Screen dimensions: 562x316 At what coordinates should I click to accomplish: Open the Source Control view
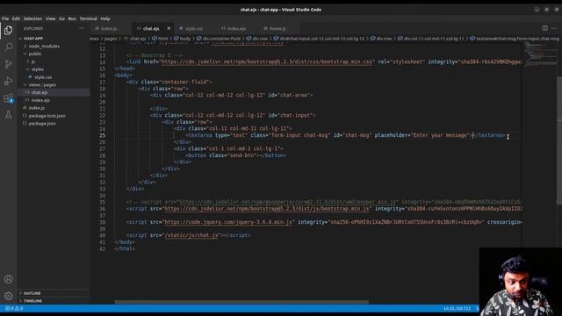[x=8, y=64]
